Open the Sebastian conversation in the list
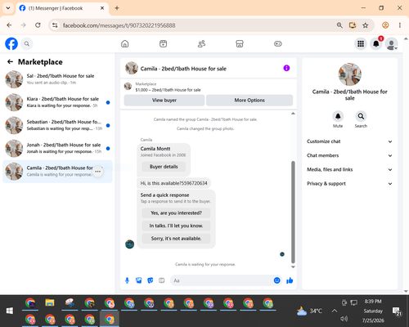This screenshot has height=327, width=409. [57, 125]
